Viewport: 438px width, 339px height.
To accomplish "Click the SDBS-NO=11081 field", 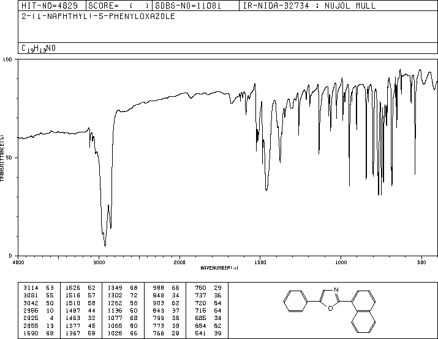I will pos(187,6).
